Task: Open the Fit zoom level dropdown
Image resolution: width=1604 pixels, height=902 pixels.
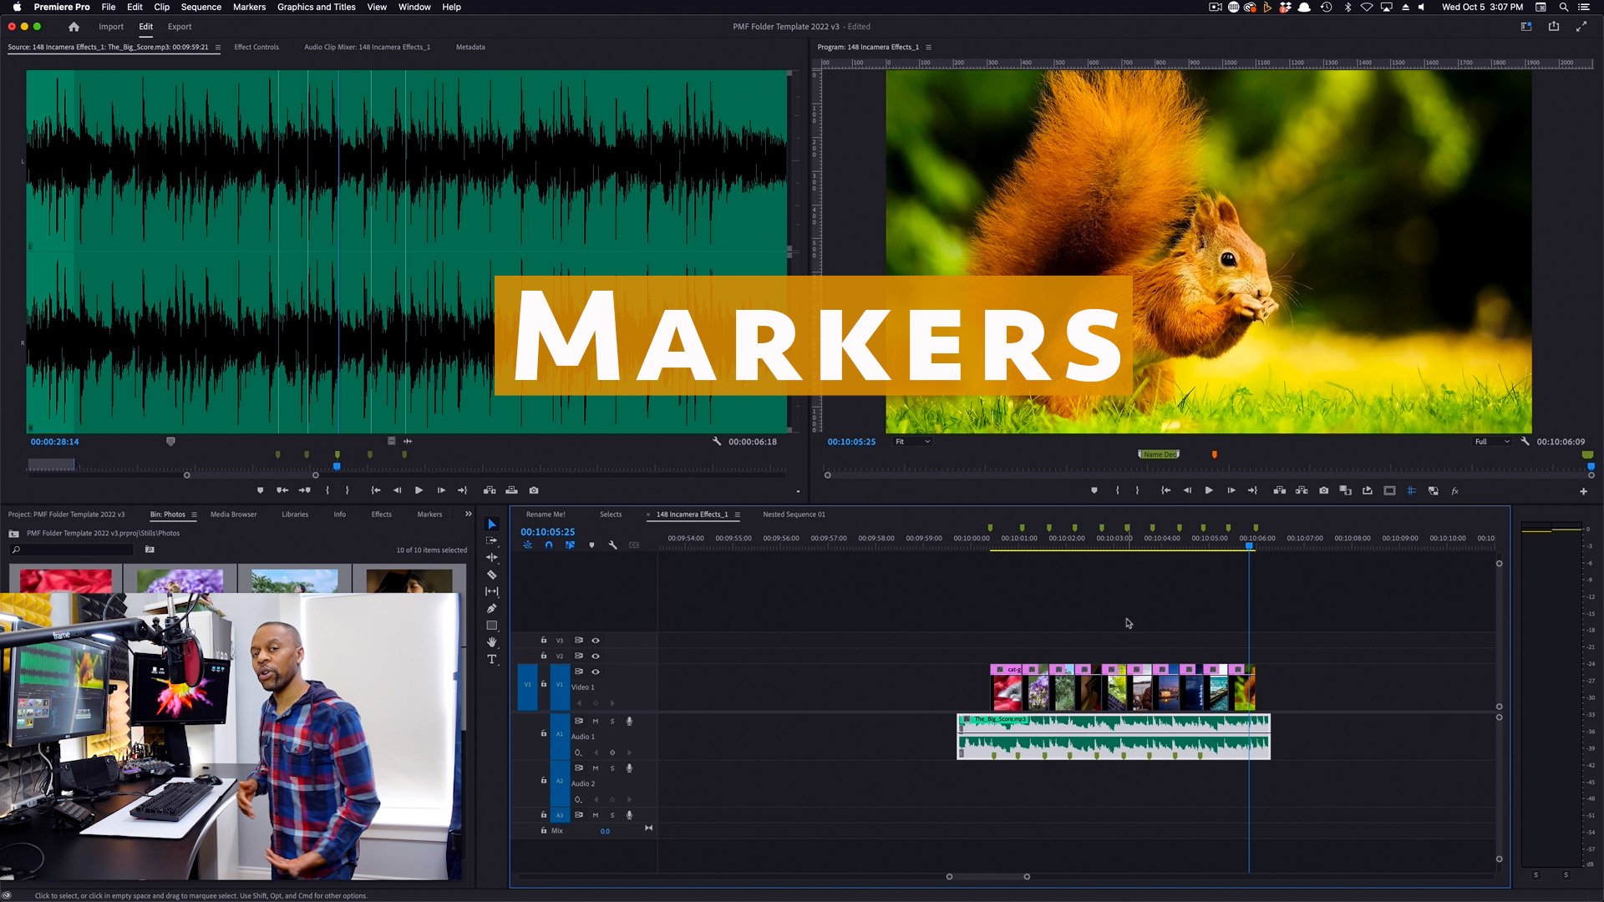Action: coord(912,442)
